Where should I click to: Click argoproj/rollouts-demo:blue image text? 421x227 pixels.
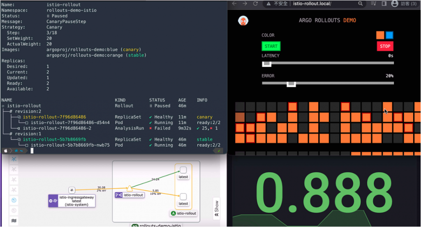(82, 49)
